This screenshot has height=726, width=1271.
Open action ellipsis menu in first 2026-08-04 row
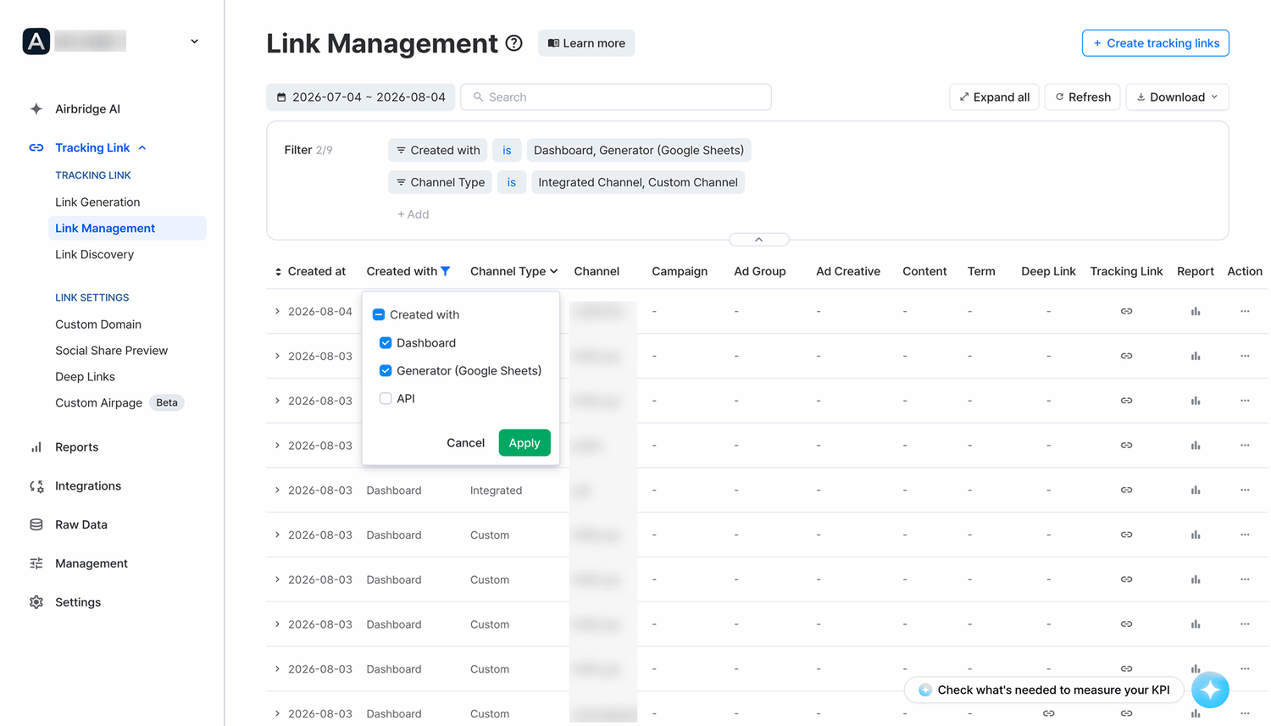pos(1245,311)
